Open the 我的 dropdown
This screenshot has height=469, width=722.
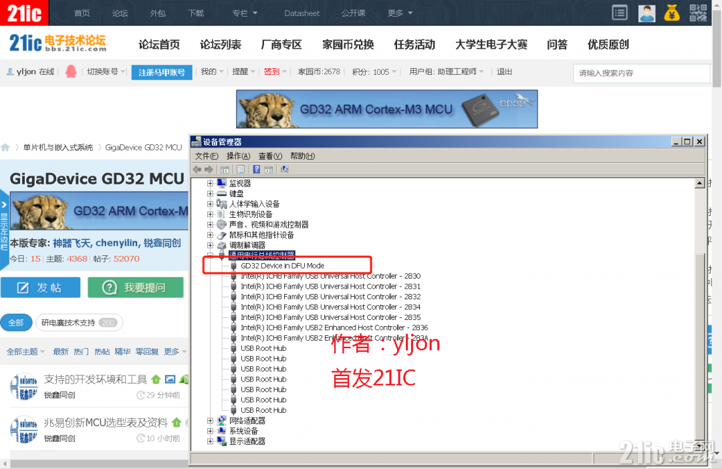[213, 71]
